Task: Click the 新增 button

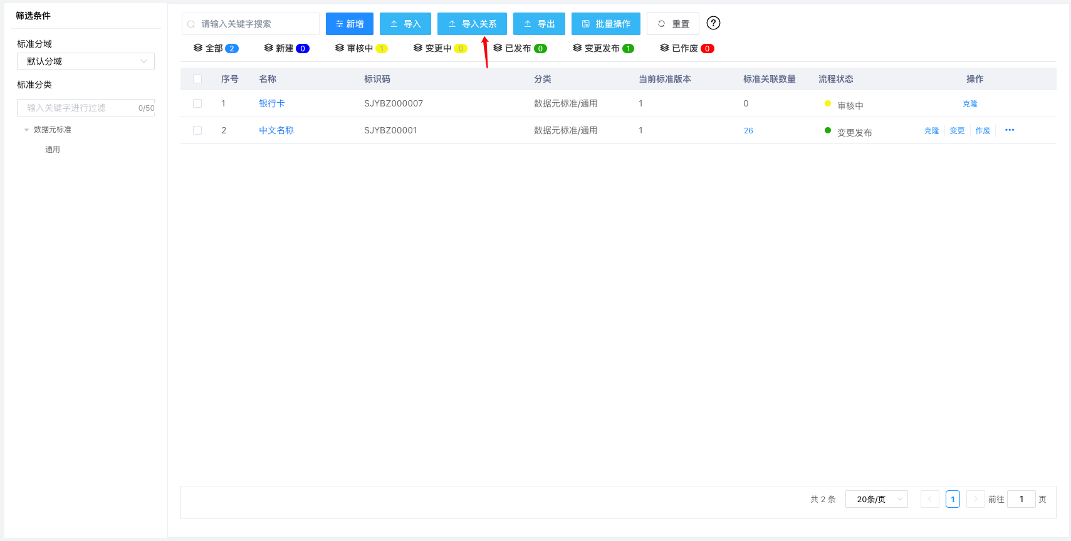Action: click(350, 24)
